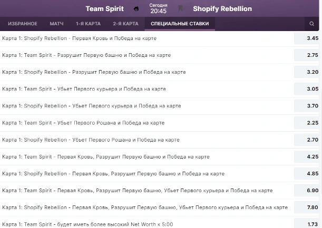This screenshot has width=322, height=228.
Task: Open the МАТЧ tab
Action: tap(56, 24)
